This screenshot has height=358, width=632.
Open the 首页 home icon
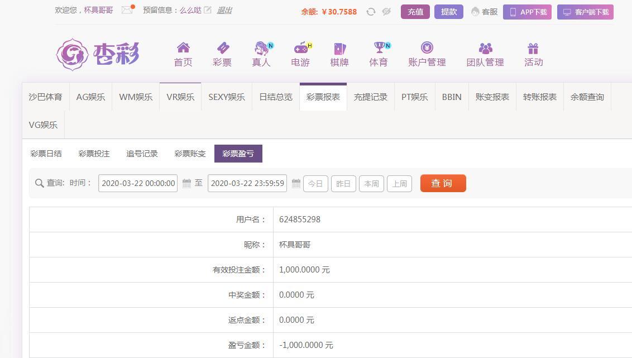183,48
